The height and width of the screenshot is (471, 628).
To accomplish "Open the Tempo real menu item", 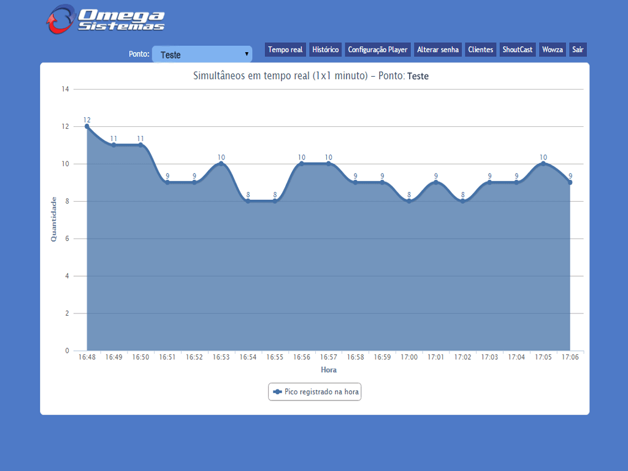I will coord(285,50).
